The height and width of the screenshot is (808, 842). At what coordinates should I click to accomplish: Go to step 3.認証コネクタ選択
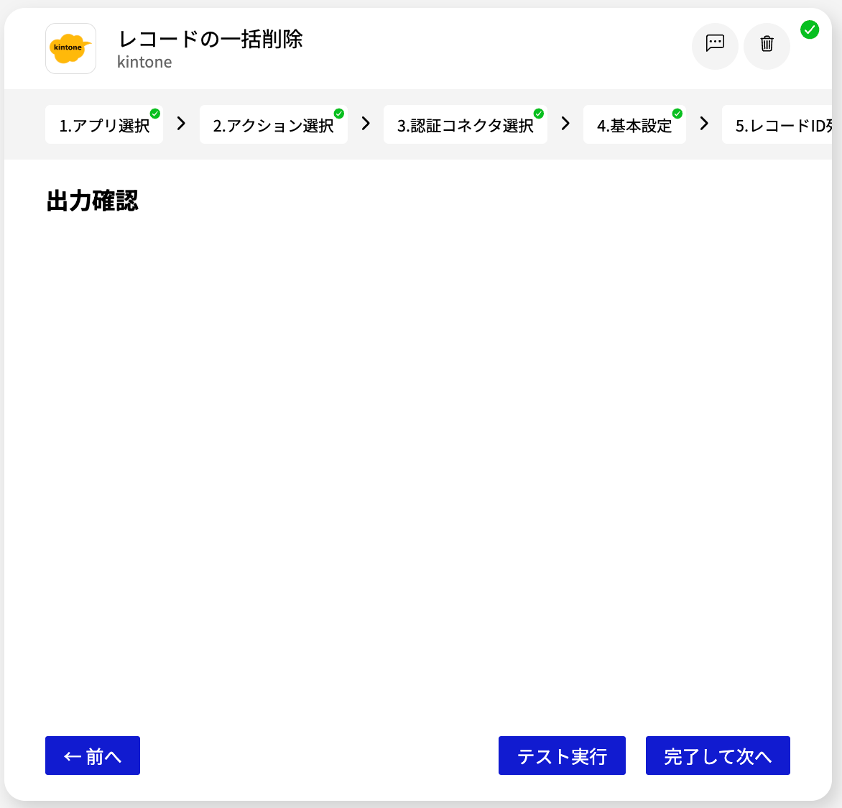click(465, 124)
